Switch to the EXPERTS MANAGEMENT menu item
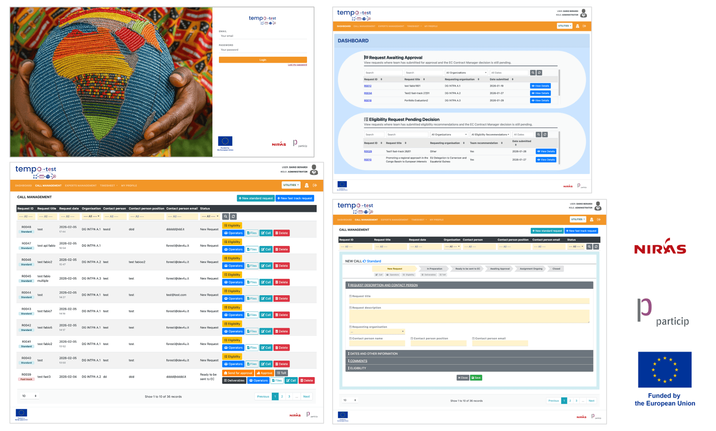The width and height of the screenshot is (716, 431). click(x=80, y=185)
